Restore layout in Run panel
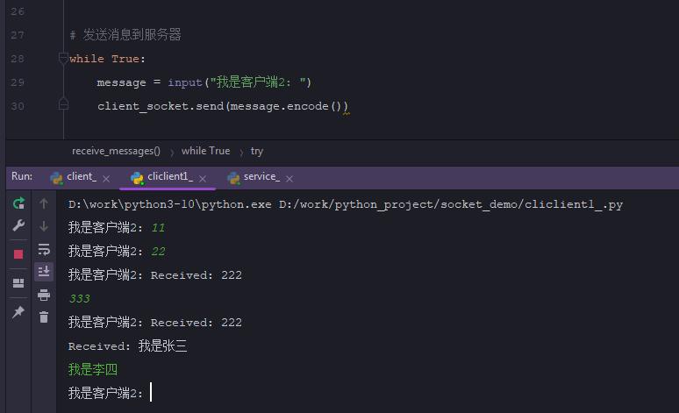The width and height of the screenshot is (679, 413). coord(18,283)
